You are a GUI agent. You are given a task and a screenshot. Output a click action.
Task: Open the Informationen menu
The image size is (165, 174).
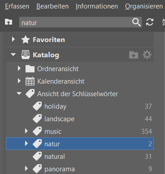97,6
